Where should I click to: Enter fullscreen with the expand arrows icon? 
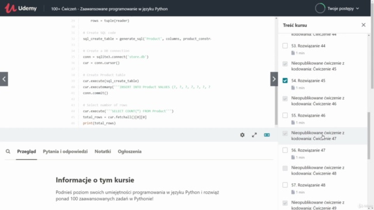(x=254, y=135)
